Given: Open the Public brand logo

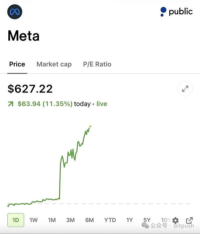Looking at the screenshot, I should click(x=176, y=12).
